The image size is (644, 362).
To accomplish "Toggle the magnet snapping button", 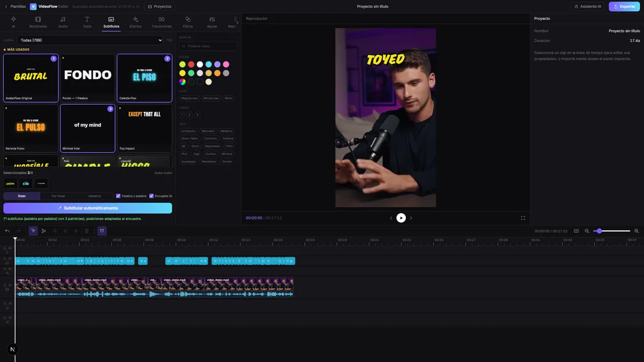I will click(102, 231).
